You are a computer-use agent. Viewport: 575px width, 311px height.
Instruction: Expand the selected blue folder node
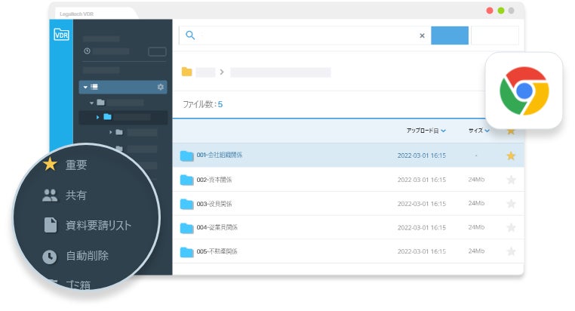pos(97,117)
